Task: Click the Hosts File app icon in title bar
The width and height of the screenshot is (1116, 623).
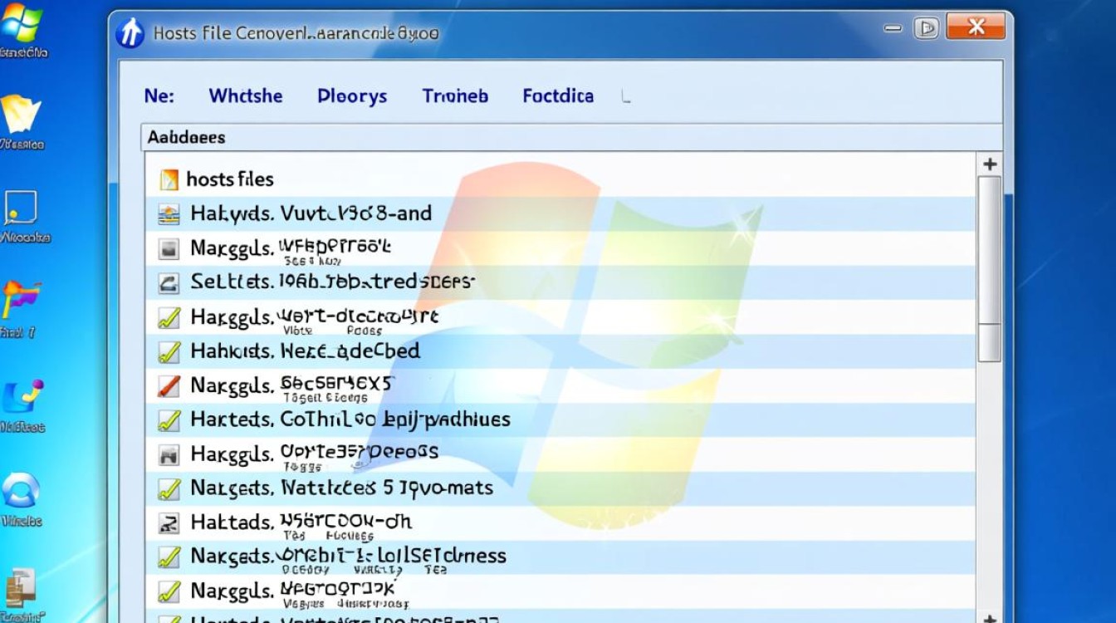Action: coord(130,33)
